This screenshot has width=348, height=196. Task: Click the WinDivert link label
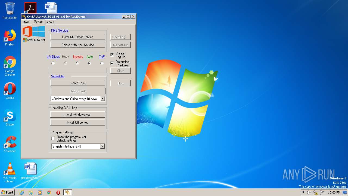[x=53, y=57]
